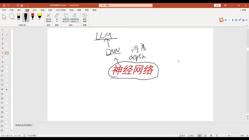Viewport: 249px width, 140px height.
Task: Select slide 6 thumbnail
Action: click(x=7, y=53)
